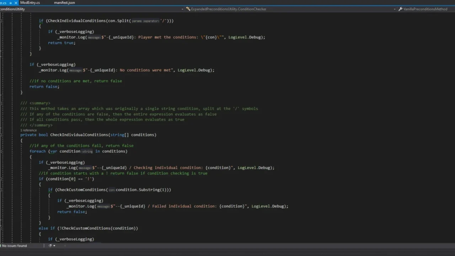Click the foreach keyword
Viewport: 455px width, 256px height.
tap(38, 151)
